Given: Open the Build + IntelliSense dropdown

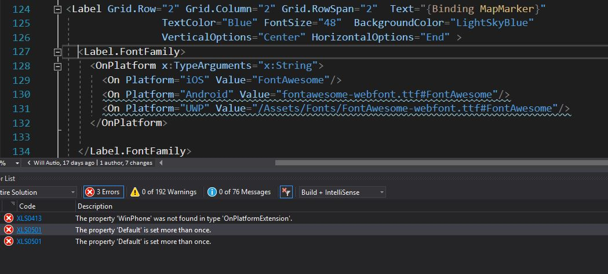Looking at the screenshot, I should pyautogui.click(x=343, y=192).
